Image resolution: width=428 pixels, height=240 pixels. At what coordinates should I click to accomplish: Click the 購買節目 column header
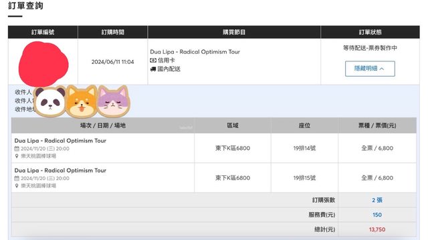pos(234,32)
